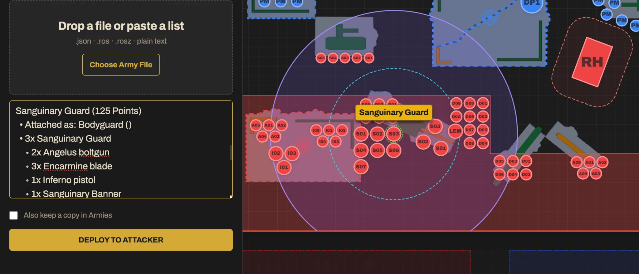
Task: Click the I04 model token
Action: coord(322,142)
